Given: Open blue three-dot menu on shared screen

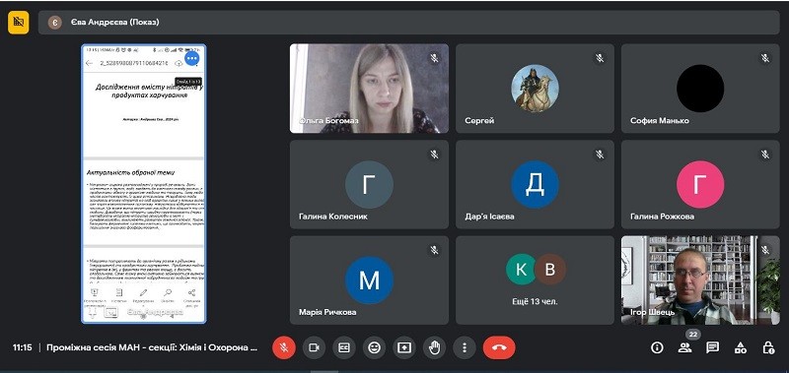Looking at the screenshot, I should click(191, 59).
